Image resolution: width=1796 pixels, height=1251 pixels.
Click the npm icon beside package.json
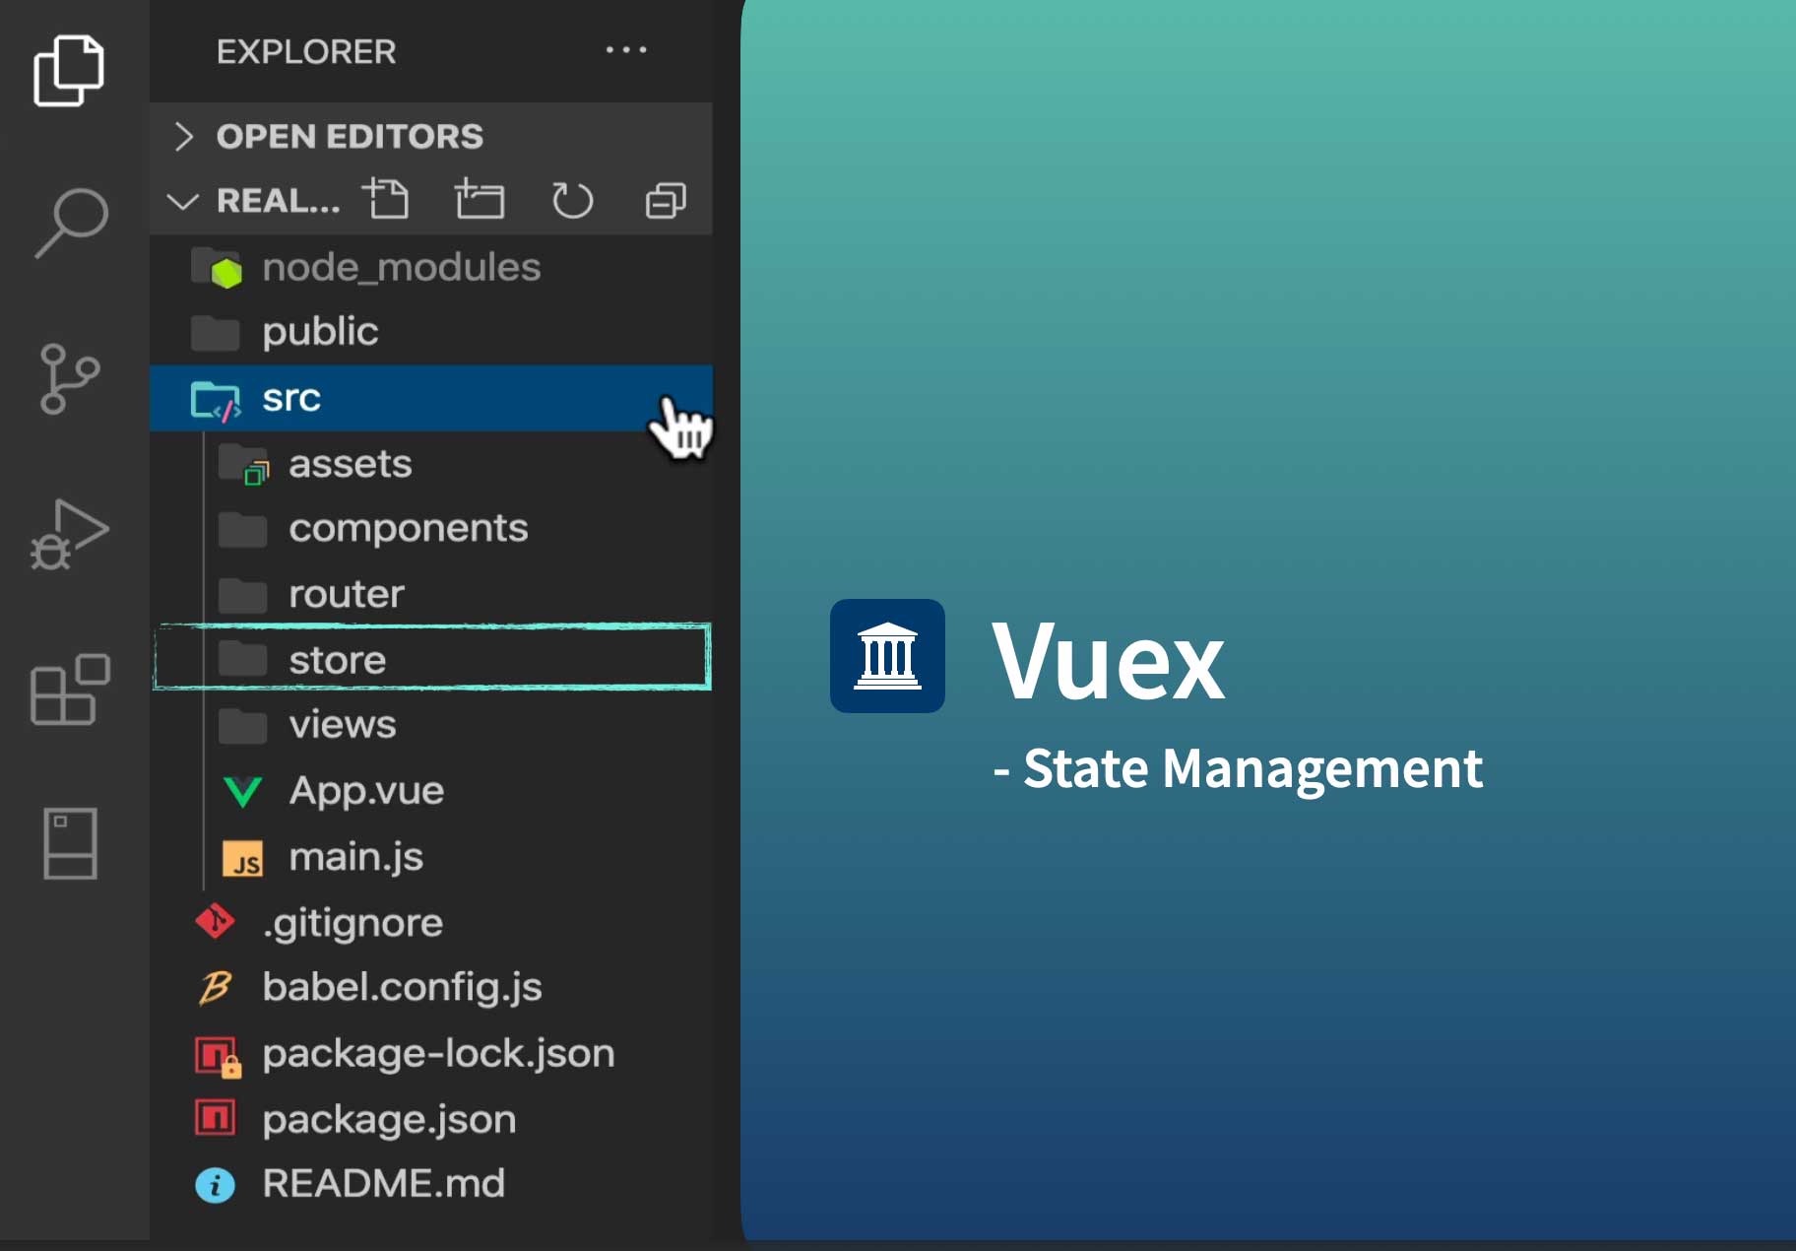click(215, 1119)
